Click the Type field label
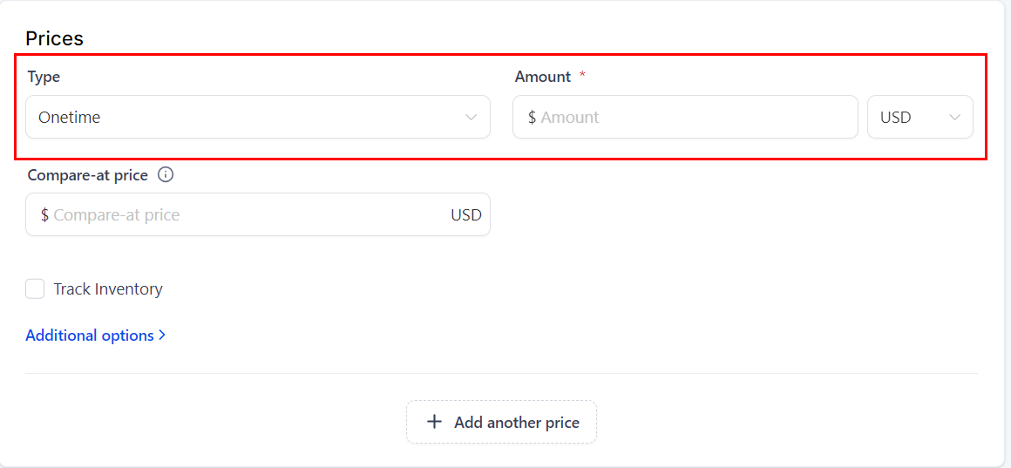Image resolution: width=1011 pixels, height=468 pixels. (44, 77)
